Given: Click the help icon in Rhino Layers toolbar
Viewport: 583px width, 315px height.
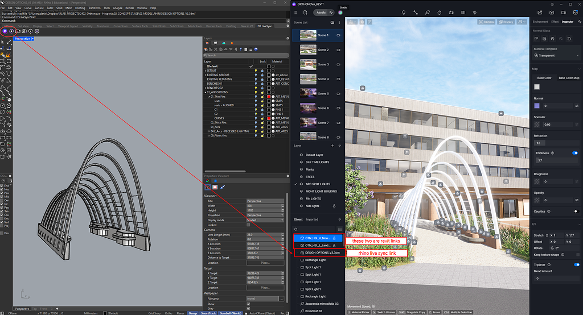Looking at the screenshot, I should [256, 49].
